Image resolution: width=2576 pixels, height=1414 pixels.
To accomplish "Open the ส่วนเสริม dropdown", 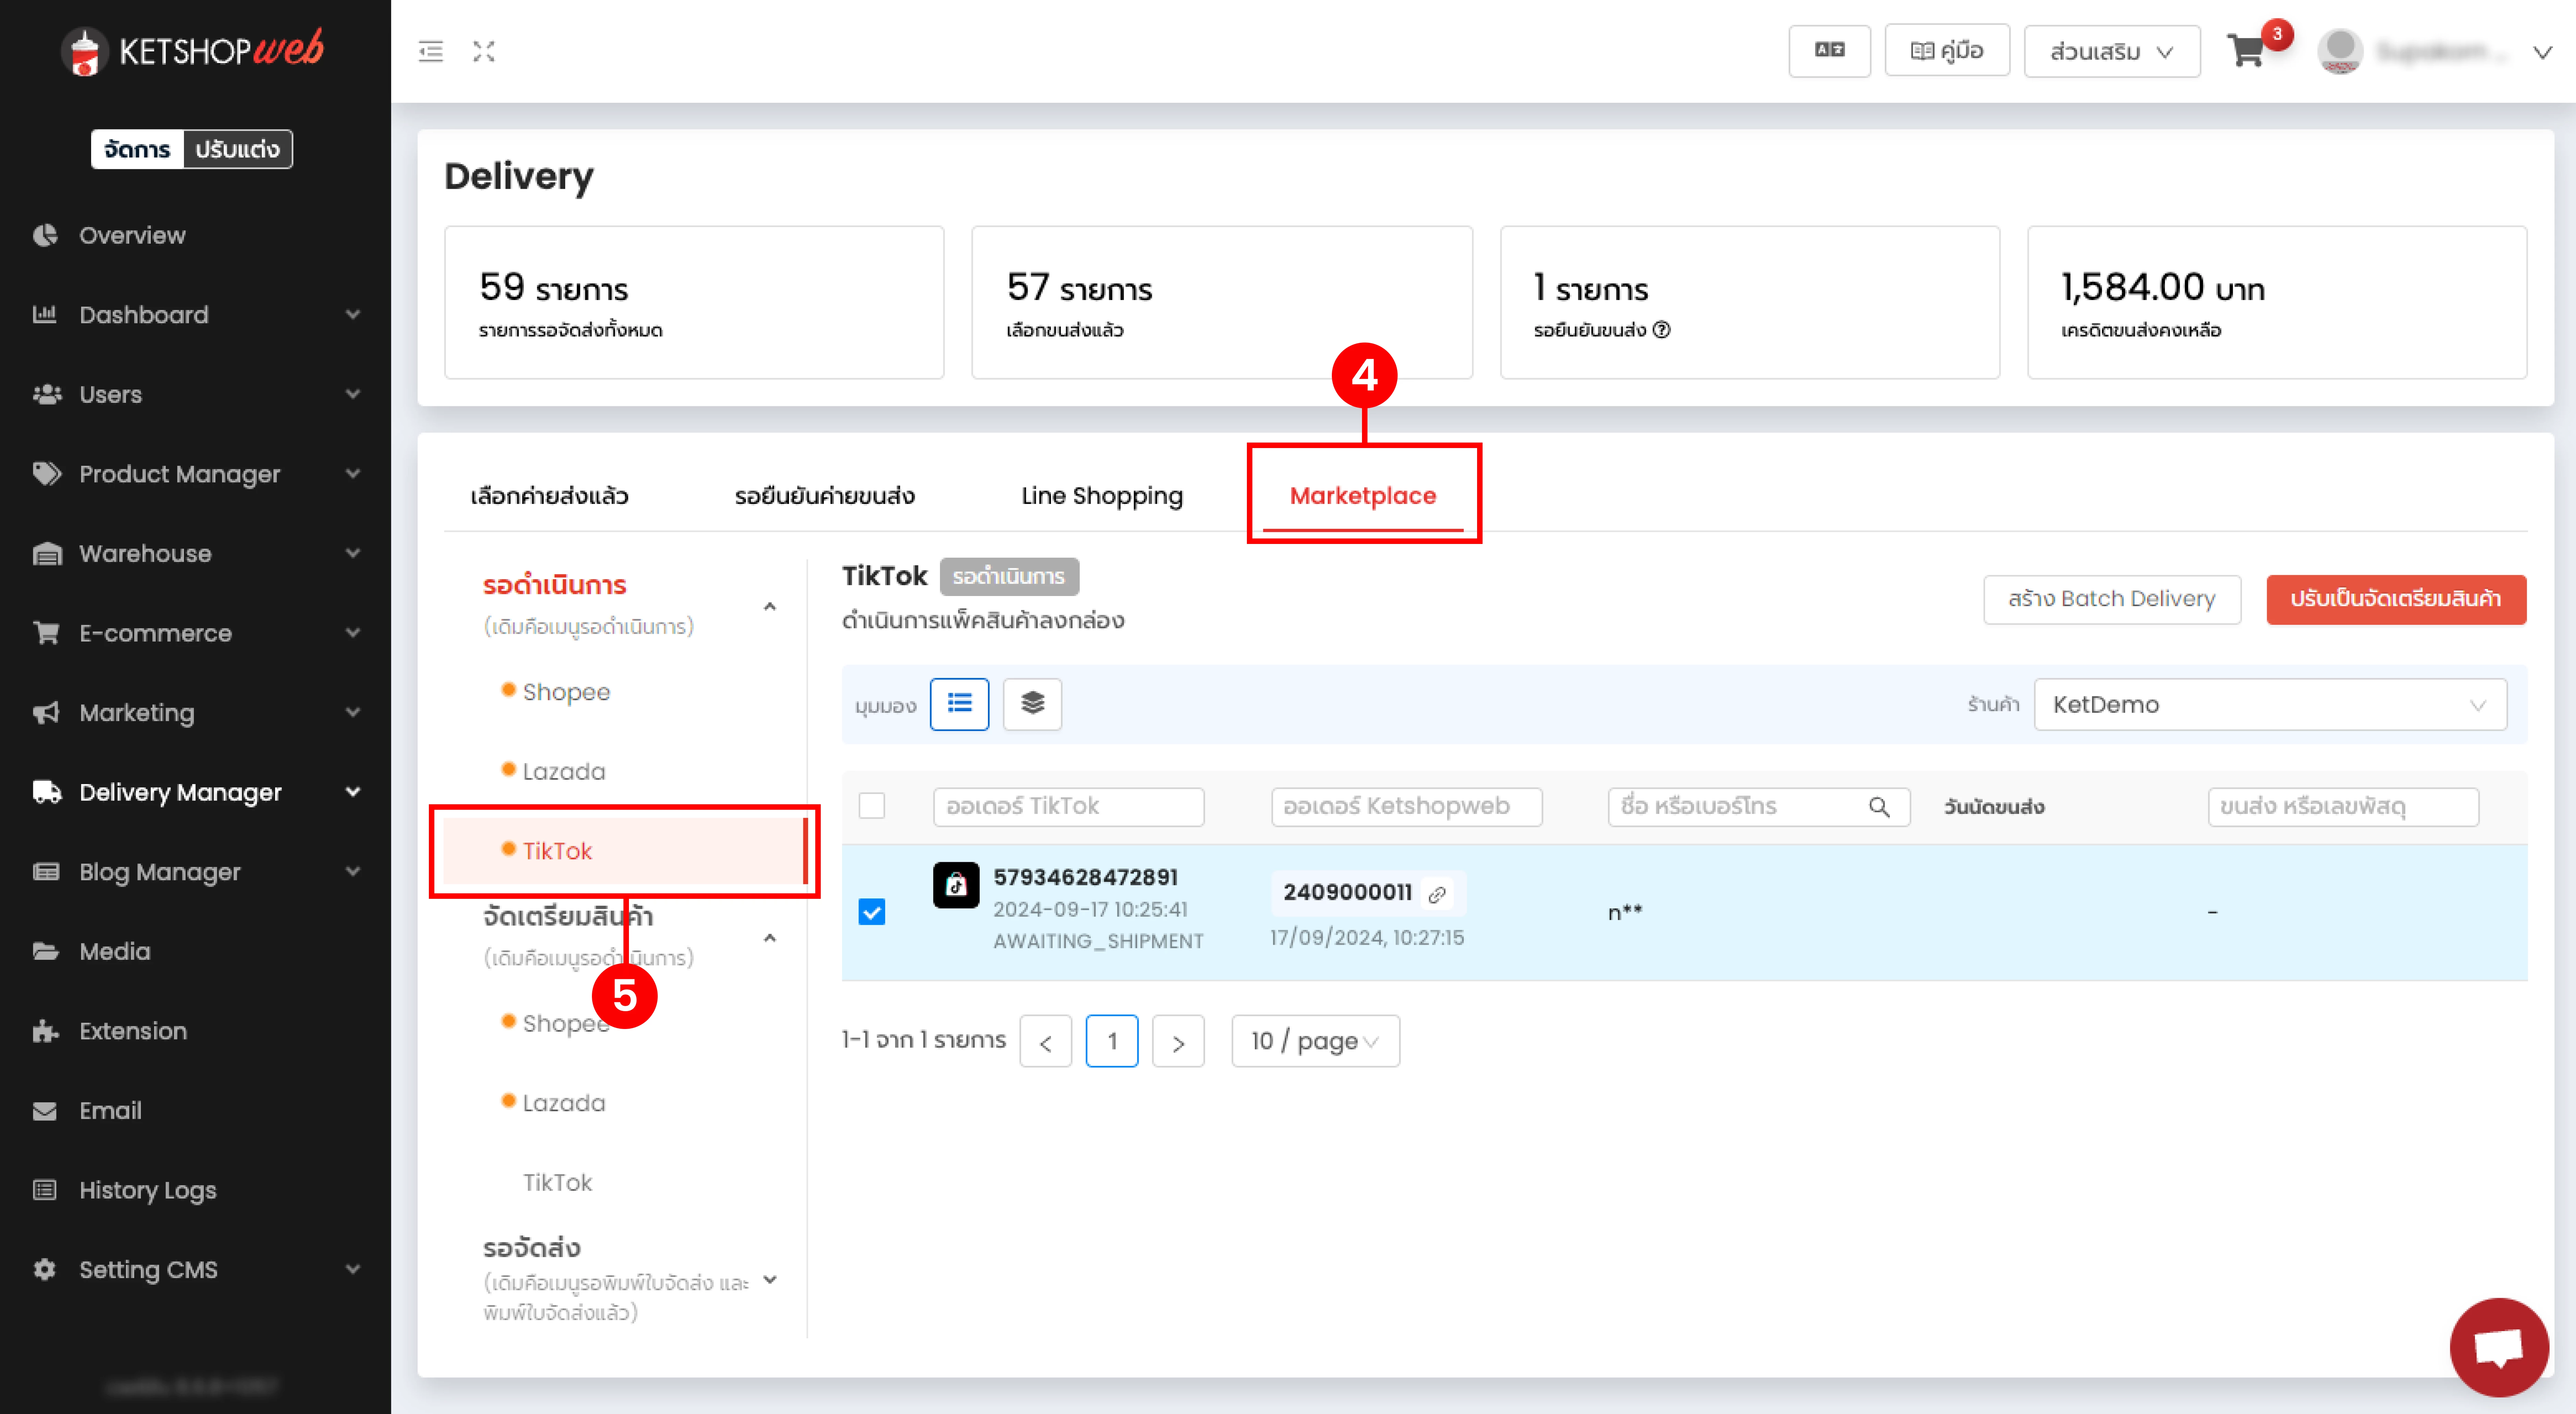I will click(x=2111, y=51).
